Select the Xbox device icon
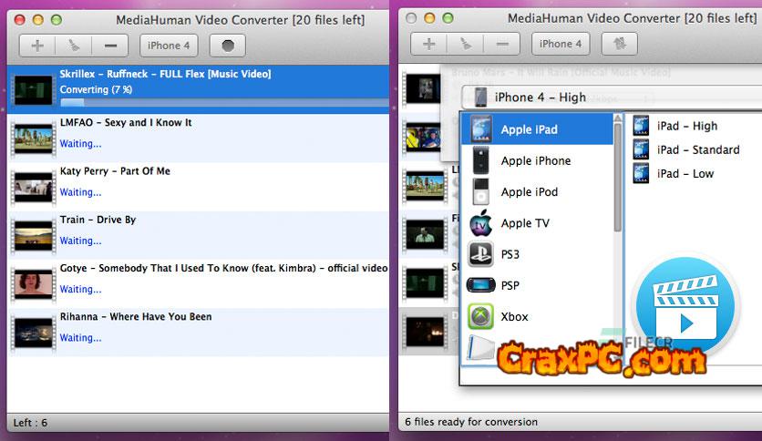This screenshot has width=762, height=441. click(x=481, y=317)
